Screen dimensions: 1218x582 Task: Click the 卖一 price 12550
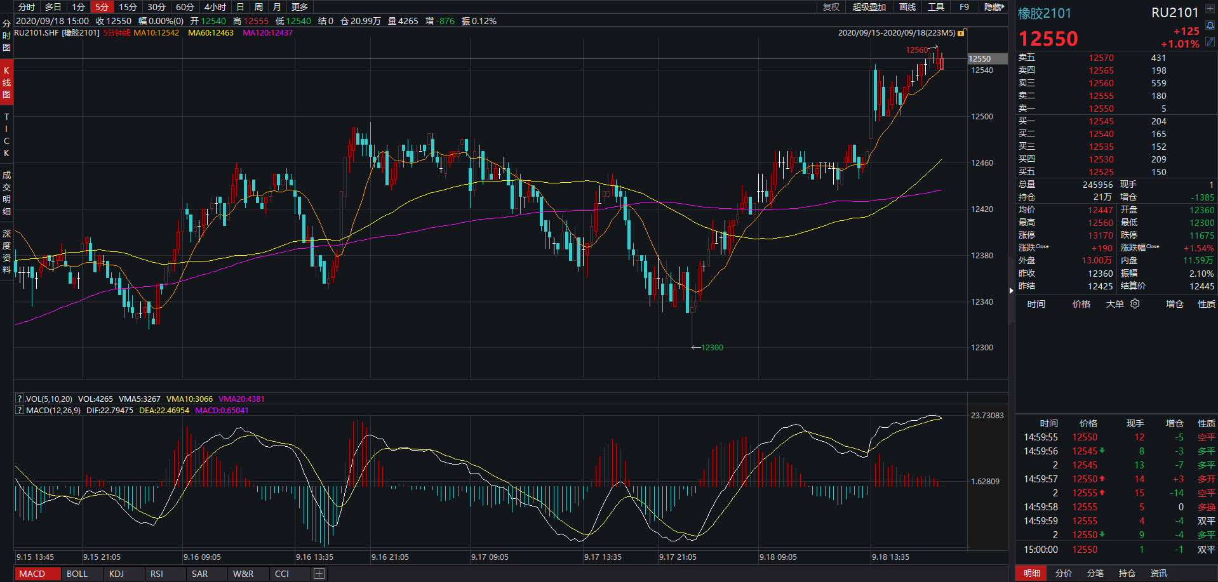[x=1101, y=109]
